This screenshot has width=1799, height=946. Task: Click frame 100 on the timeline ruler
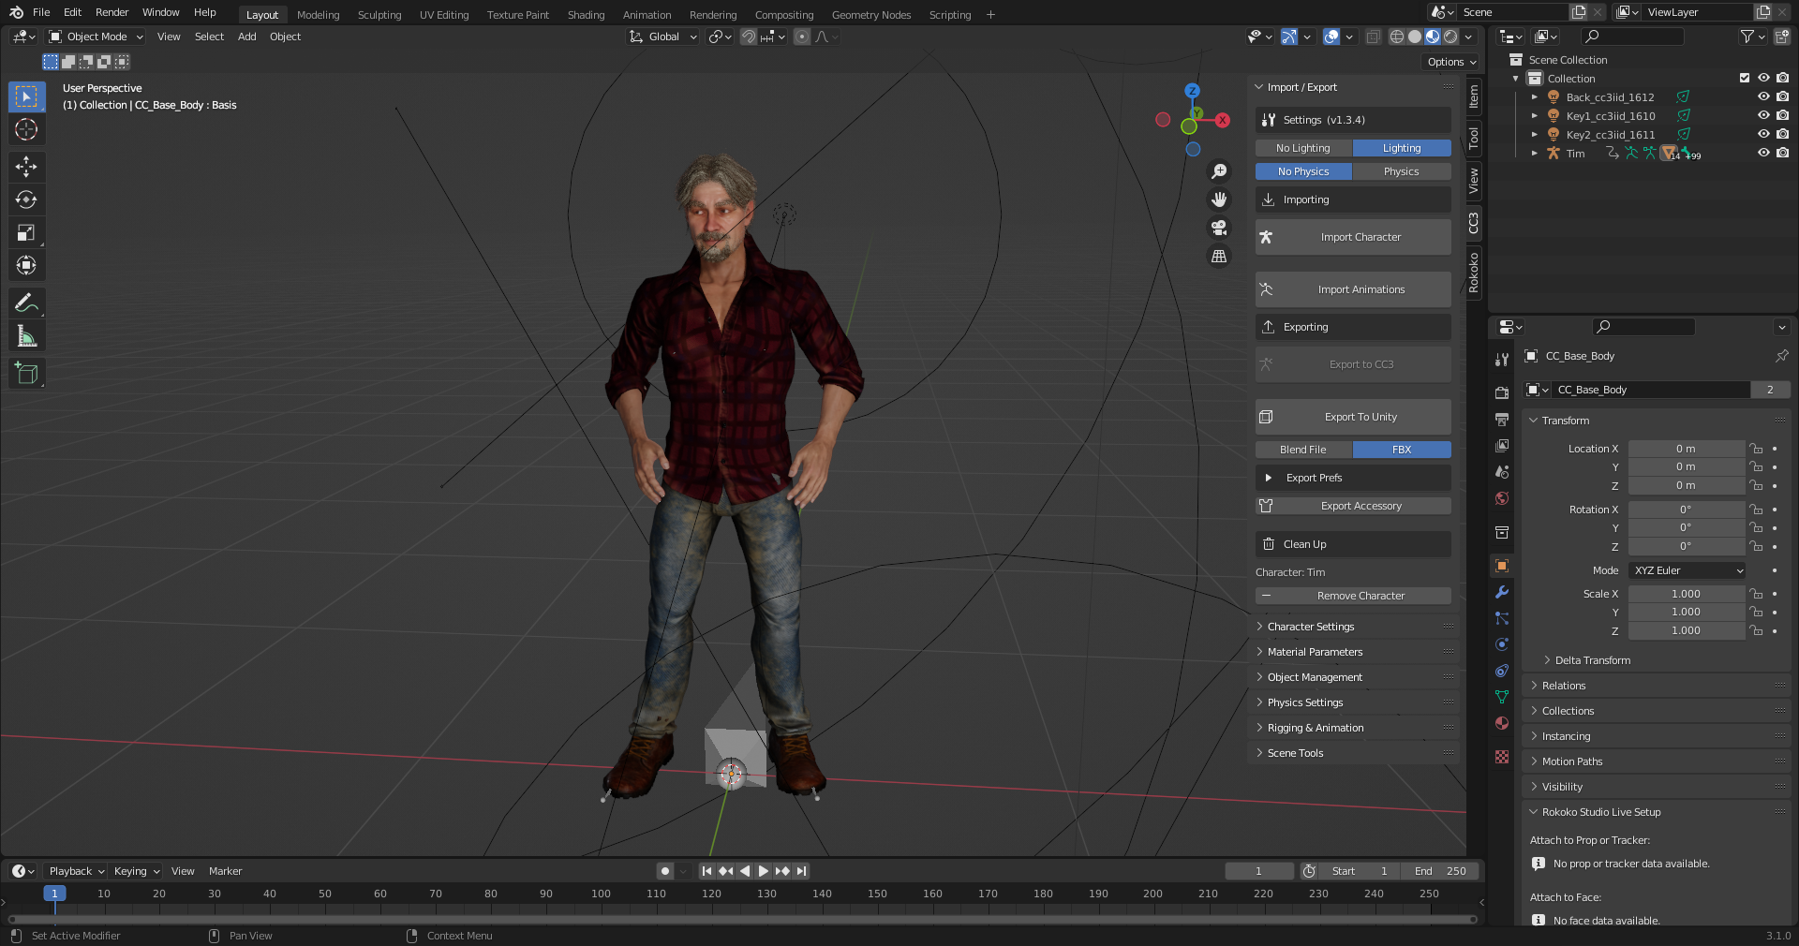[x=601, y=894]
